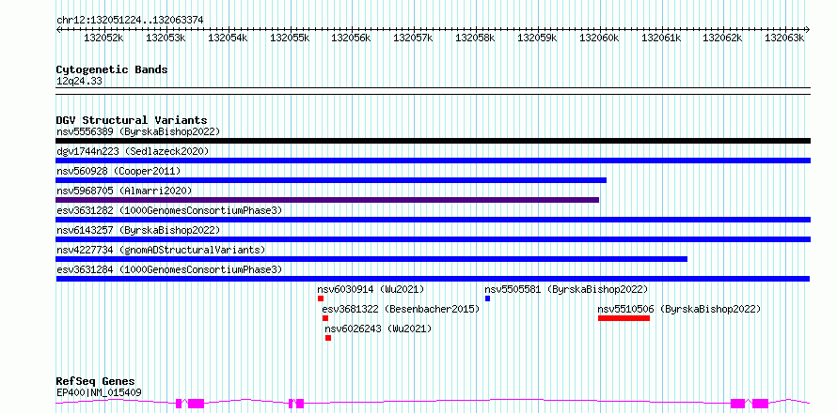Click the red esv3681322 marker
Image resolution: width=837 pixels, height=413 pixels.
(x=325, y=318)
